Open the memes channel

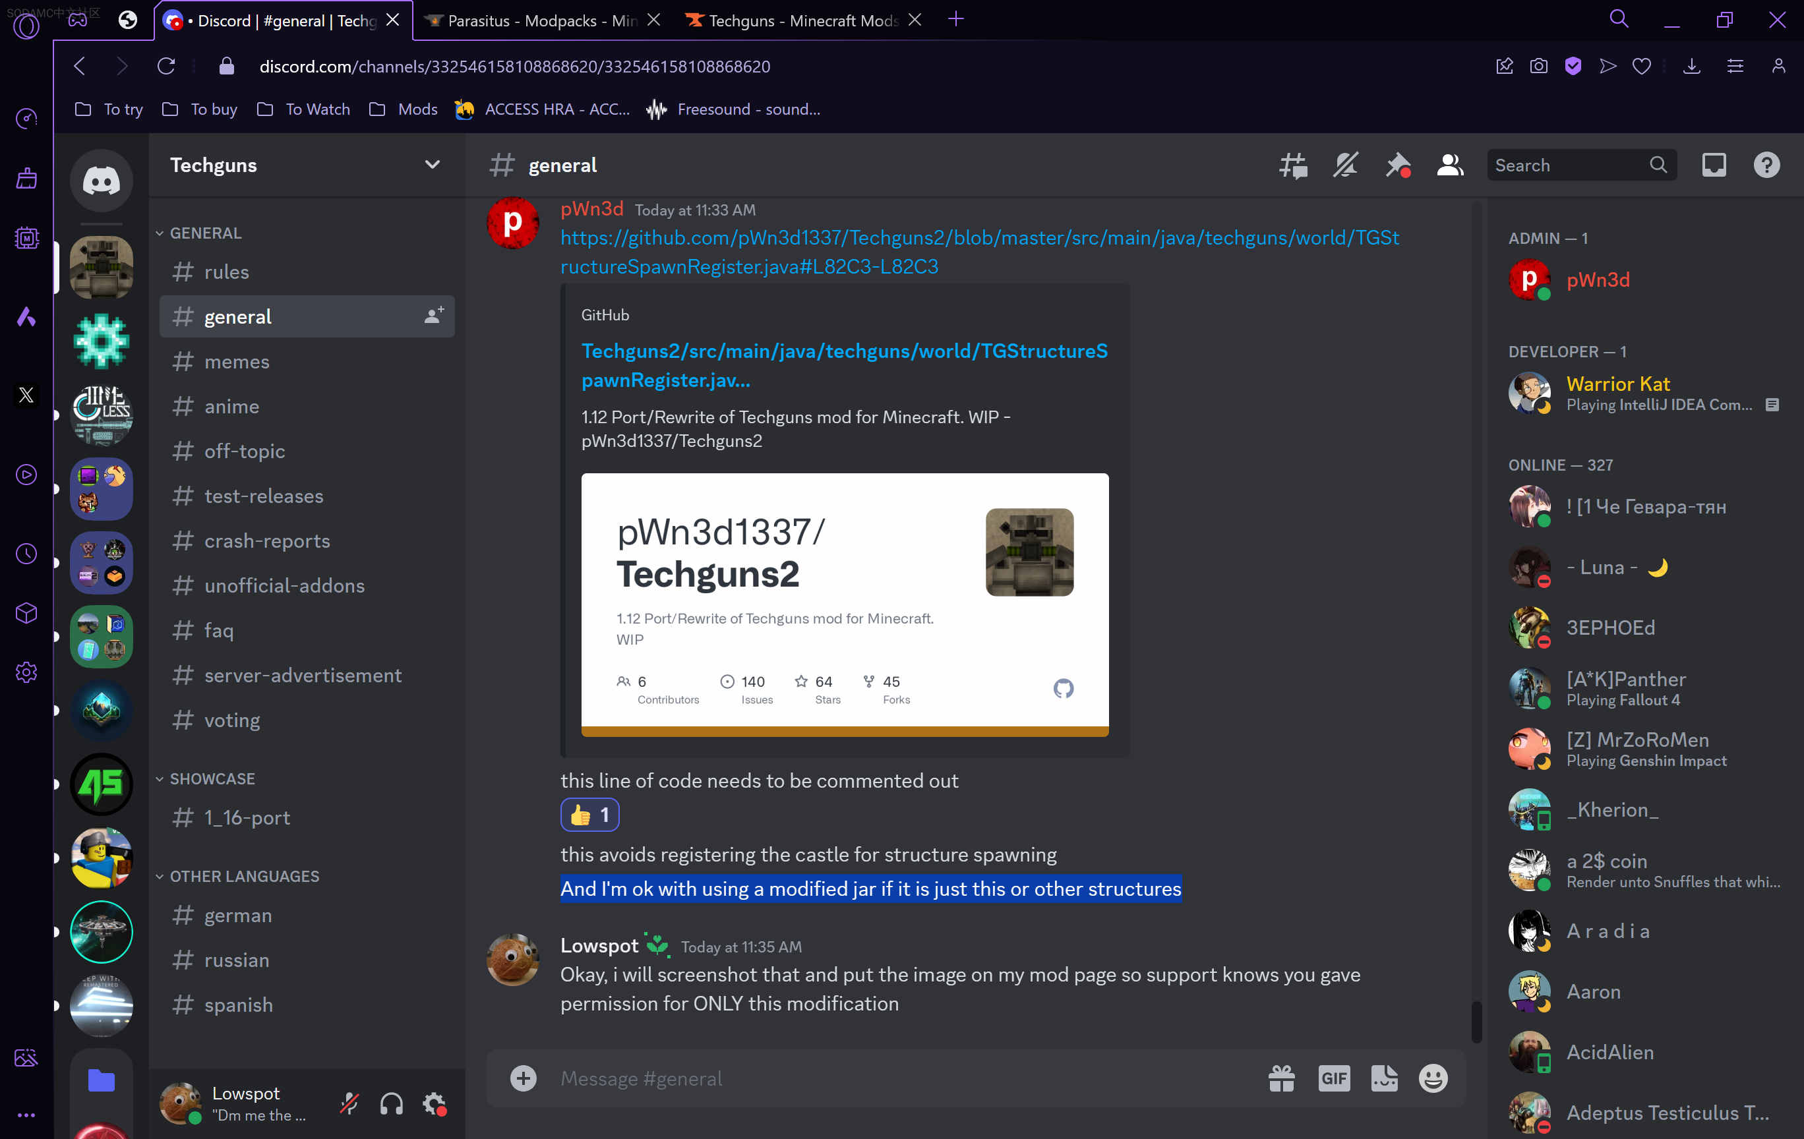[x=307, y=362]
